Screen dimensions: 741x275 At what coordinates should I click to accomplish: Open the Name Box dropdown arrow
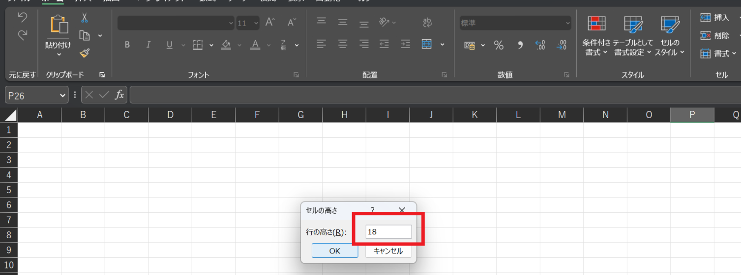click(x=62, y=95)
